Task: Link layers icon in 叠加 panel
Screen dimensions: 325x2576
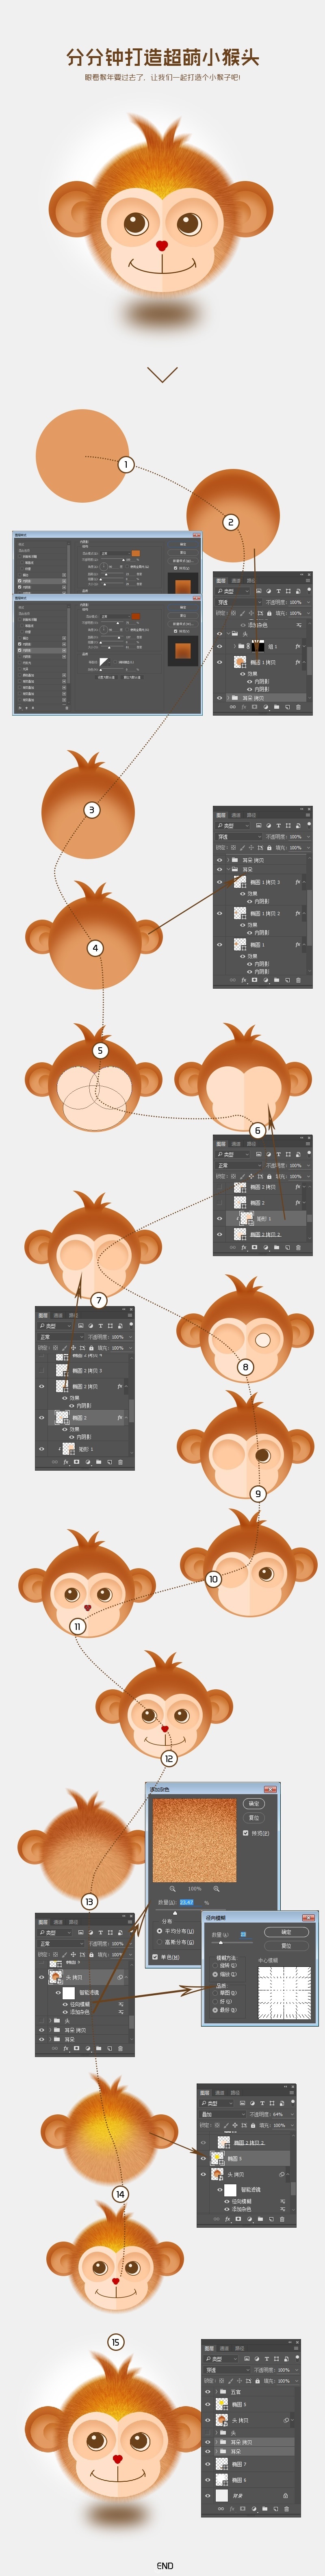Action: coord(216,2219)
